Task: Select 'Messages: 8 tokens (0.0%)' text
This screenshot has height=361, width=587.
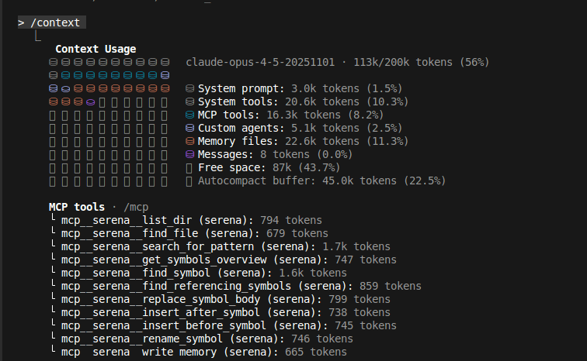Action: (x=275, y=154)
